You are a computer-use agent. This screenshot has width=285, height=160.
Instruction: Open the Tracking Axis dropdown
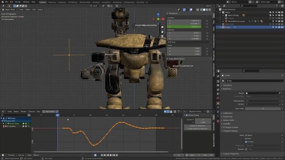263,101
